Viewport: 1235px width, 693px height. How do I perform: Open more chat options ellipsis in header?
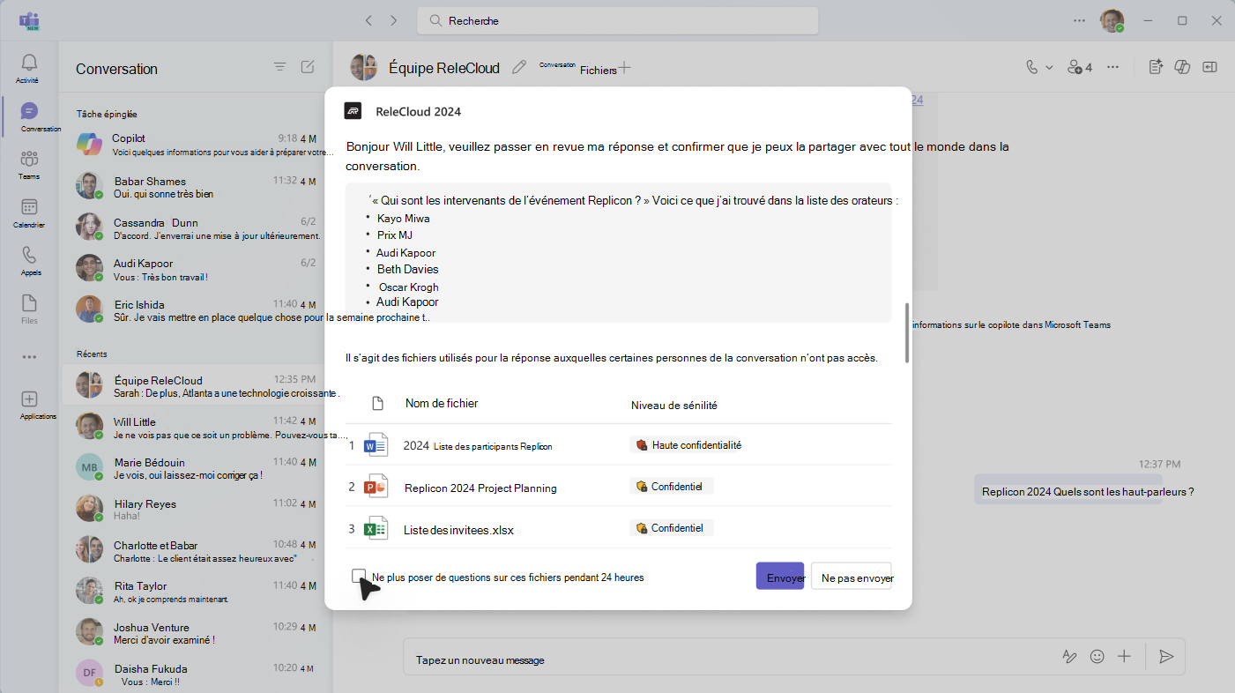pyautogui.click(x=1112, y=67)
